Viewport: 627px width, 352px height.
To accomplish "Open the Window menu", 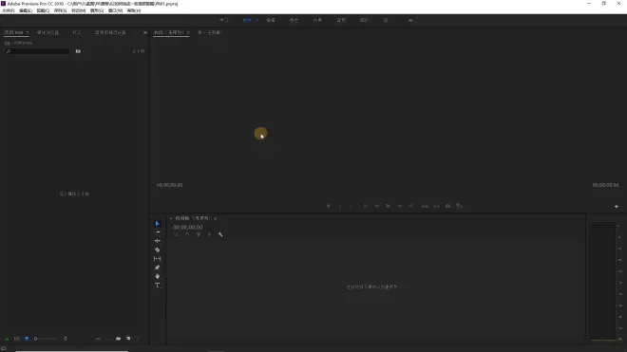I will [115, 10].
